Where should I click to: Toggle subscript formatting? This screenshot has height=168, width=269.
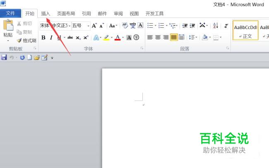tap(78, 38)
